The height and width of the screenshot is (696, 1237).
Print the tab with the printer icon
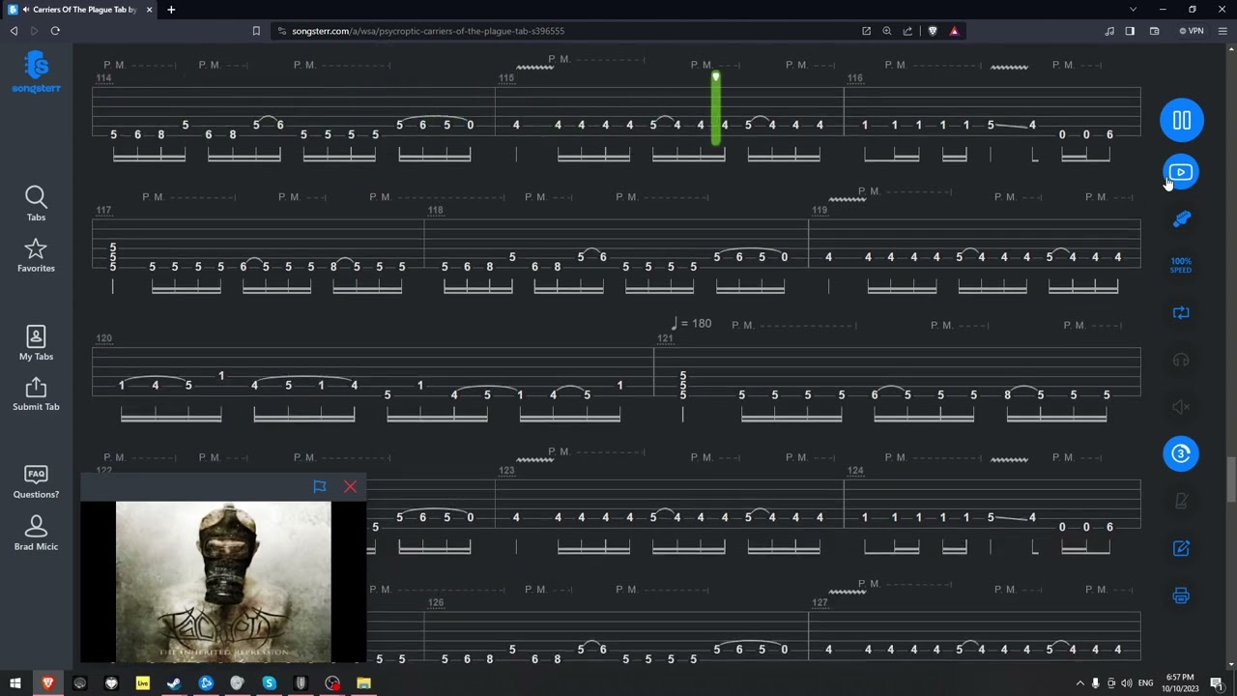1181,595
